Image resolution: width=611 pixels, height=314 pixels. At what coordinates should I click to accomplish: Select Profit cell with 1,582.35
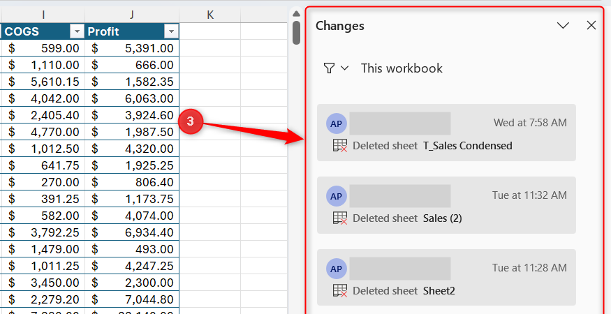[132, 82]
